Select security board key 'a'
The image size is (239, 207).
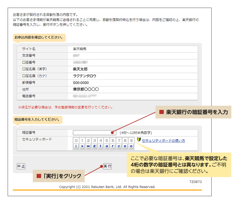(x=107, y=146)
